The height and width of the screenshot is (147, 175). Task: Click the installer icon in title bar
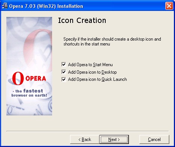(x=5, y=6)
